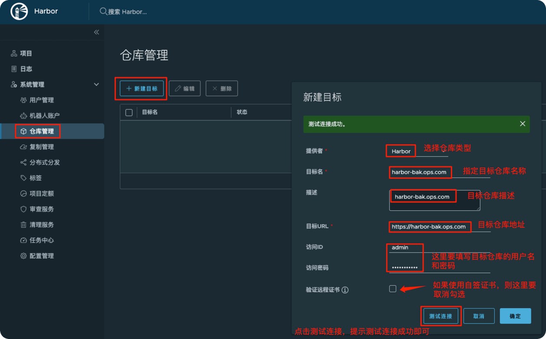Click the 清理服务 trash icon
Screen dimensions: 546x339
point(23,225)
